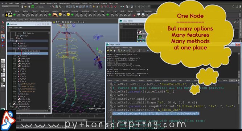Click the Script Editor save script disk icon
The height and width of the screenshot is (131, 242).
point(114,51)
